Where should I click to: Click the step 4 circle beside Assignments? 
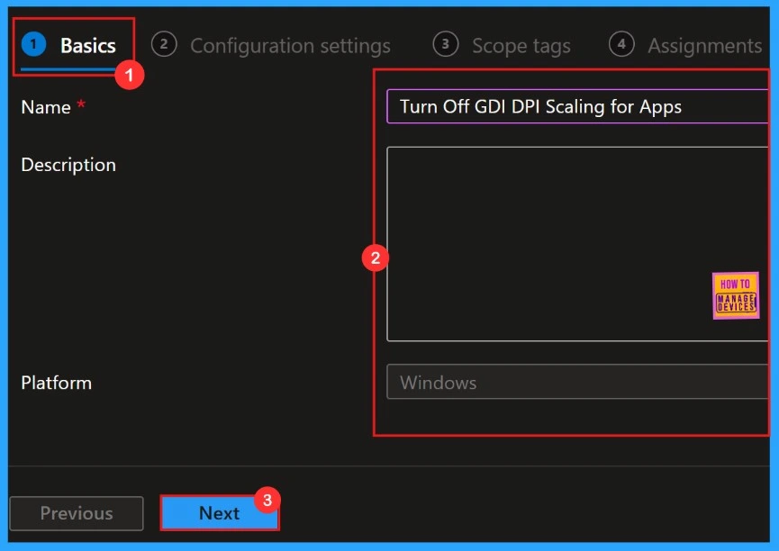pos(620,44)
